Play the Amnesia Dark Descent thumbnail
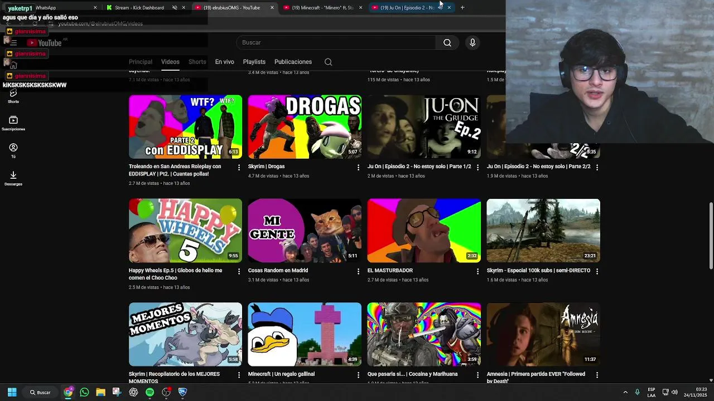The image size is (714, 401). (543, 334)
